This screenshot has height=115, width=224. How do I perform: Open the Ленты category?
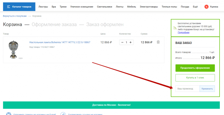[x=119, y=7]
